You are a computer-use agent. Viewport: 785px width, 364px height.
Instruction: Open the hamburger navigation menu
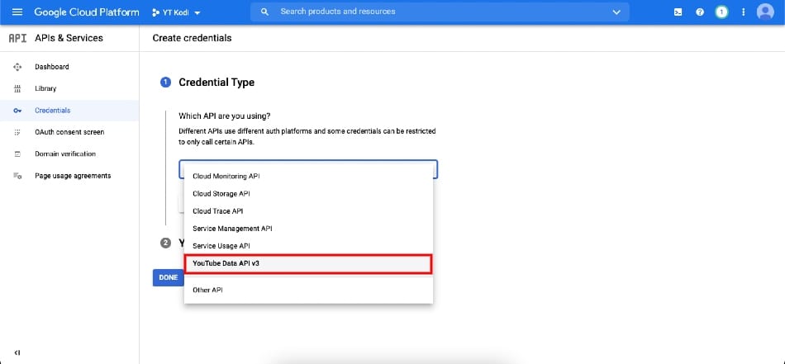(17, 12)
